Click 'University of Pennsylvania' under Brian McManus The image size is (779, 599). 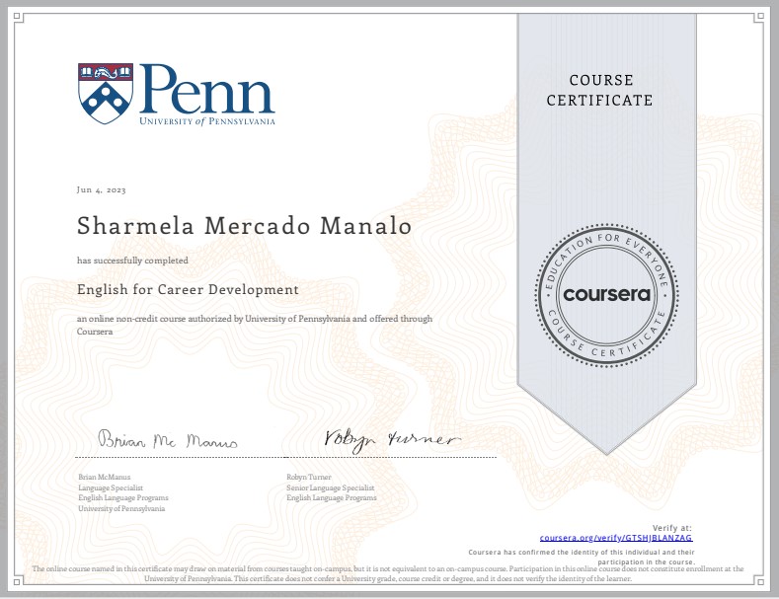point(121,508)
